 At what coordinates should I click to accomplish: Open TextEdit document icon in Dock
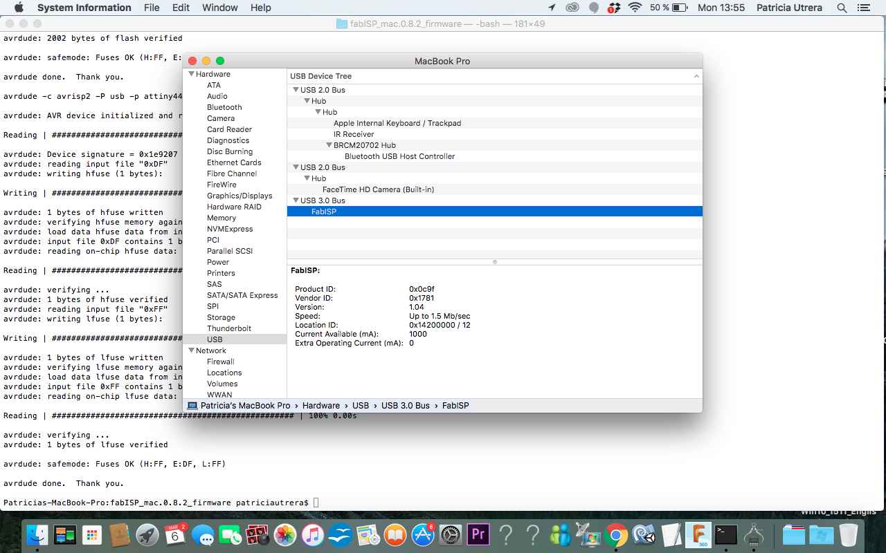671,535
